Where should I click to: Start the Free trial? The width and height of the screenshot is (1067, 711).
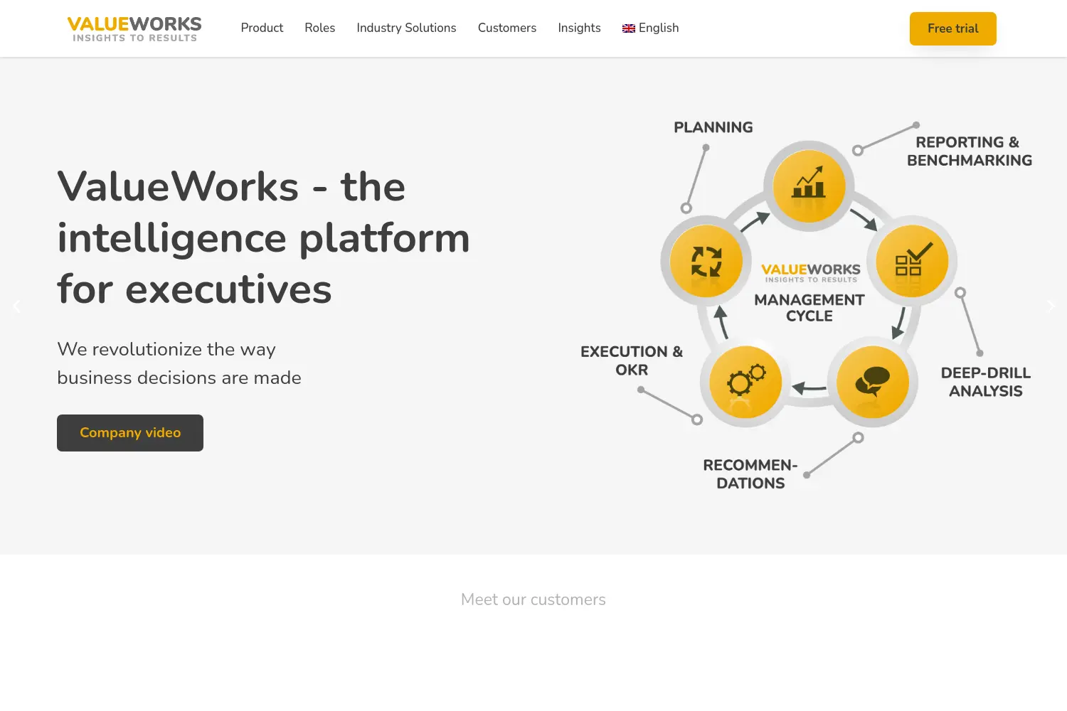point(952,28)
